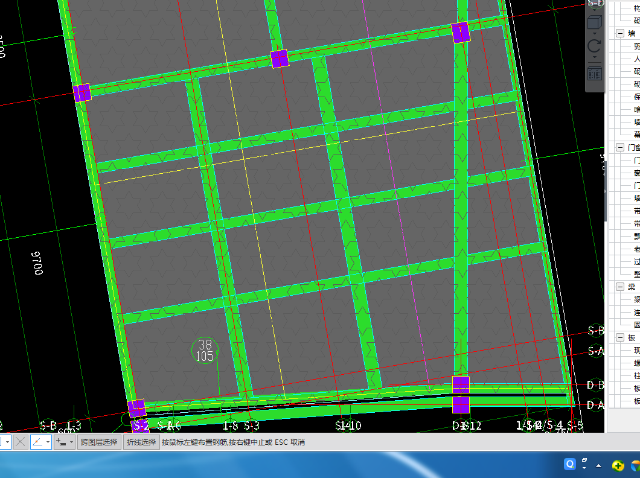Click the S-A axis bubble above D-B
Screen dimensions: 640x478
click(x=595, y=351)
